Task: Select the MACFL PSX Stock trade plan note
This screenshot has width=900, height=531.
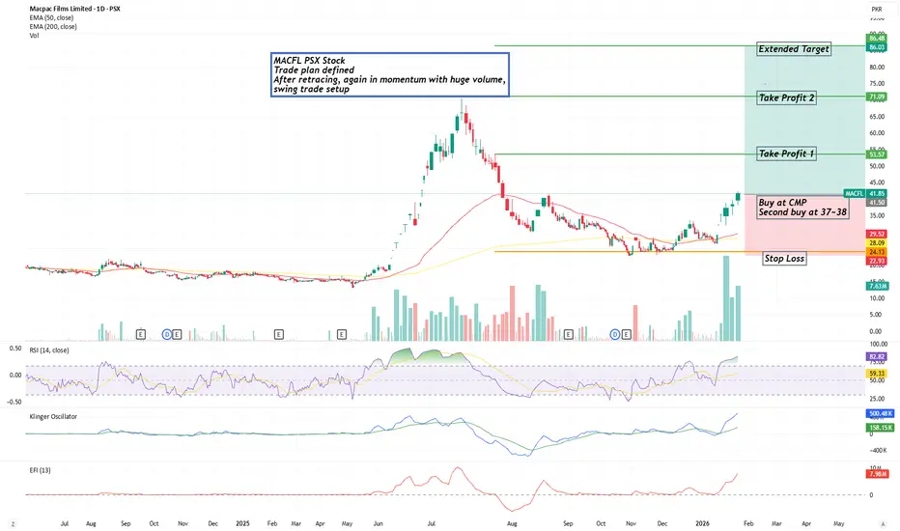Action: click(390, 74)
